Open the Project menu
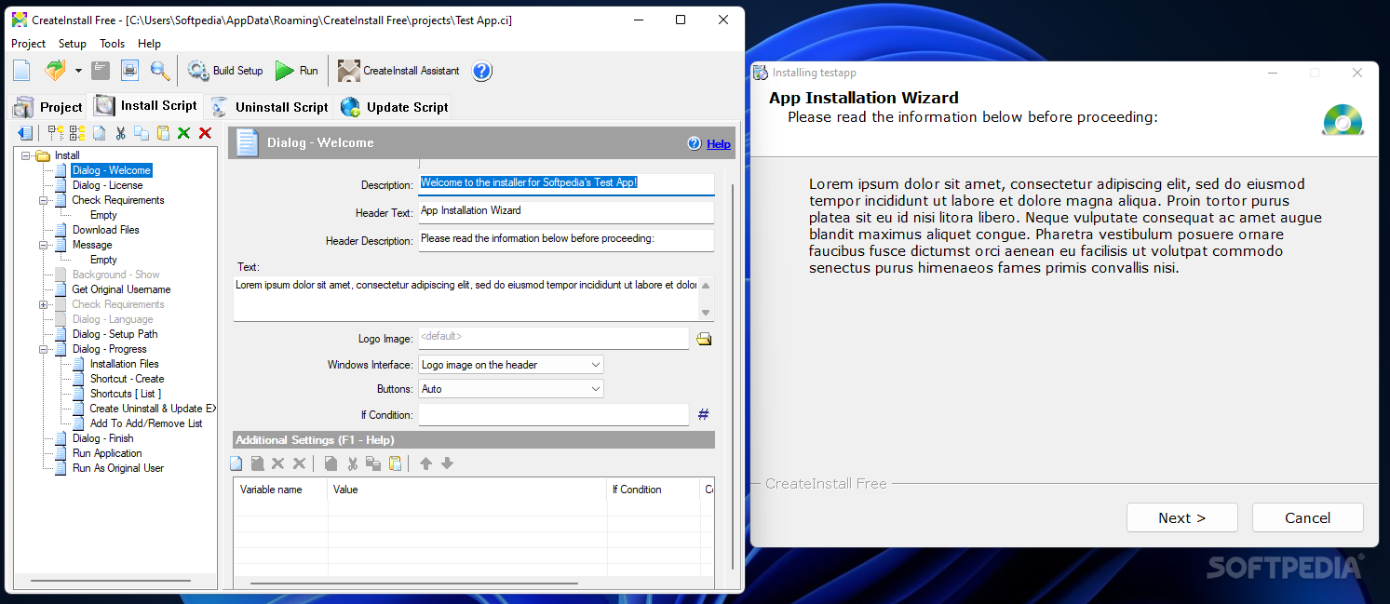1390x604 pixels. pyautogui.click(x=29, y=44)
